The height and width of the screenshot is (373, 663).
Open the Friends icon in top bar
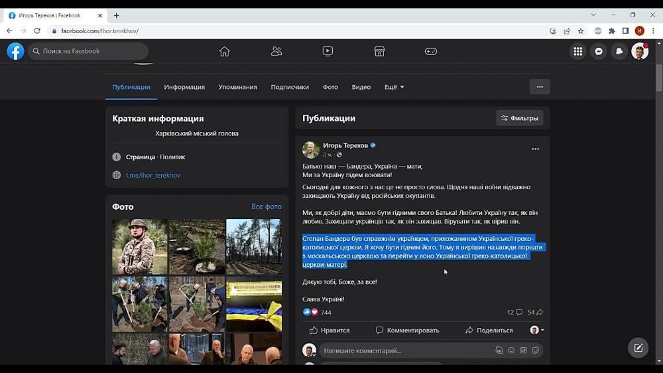tap(276, 52)
